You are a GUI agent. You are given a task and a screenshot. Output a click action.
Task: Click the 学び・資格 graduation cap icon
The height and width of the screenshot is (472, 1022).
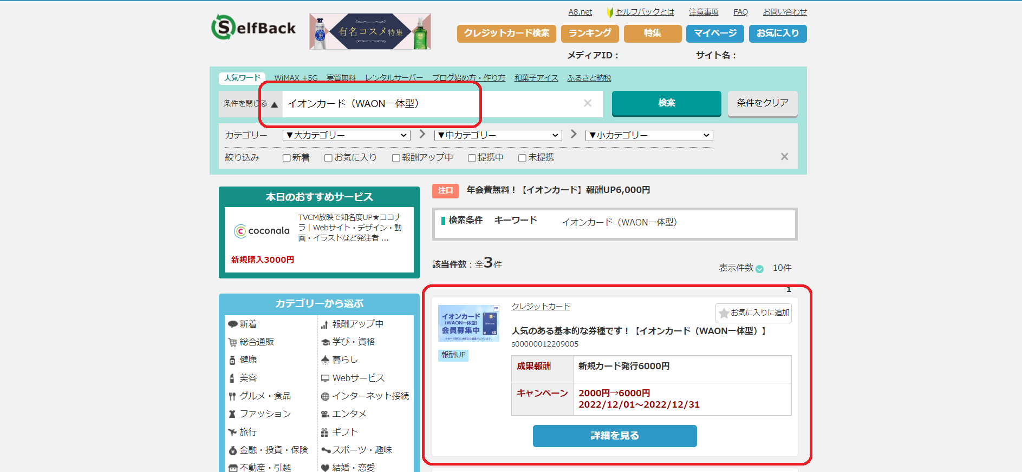pos(325,342)
